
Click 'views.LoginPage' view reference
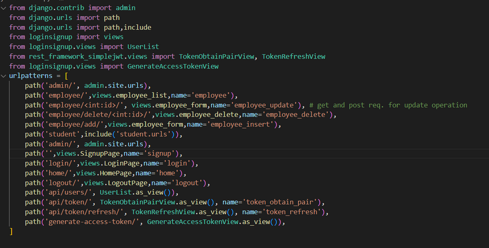[110, 163]
